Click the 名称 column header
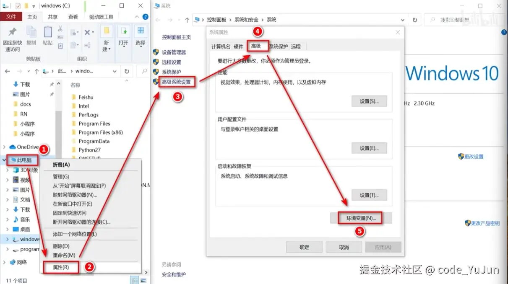Viewport: 508px width, 284px height. [75, 85]
